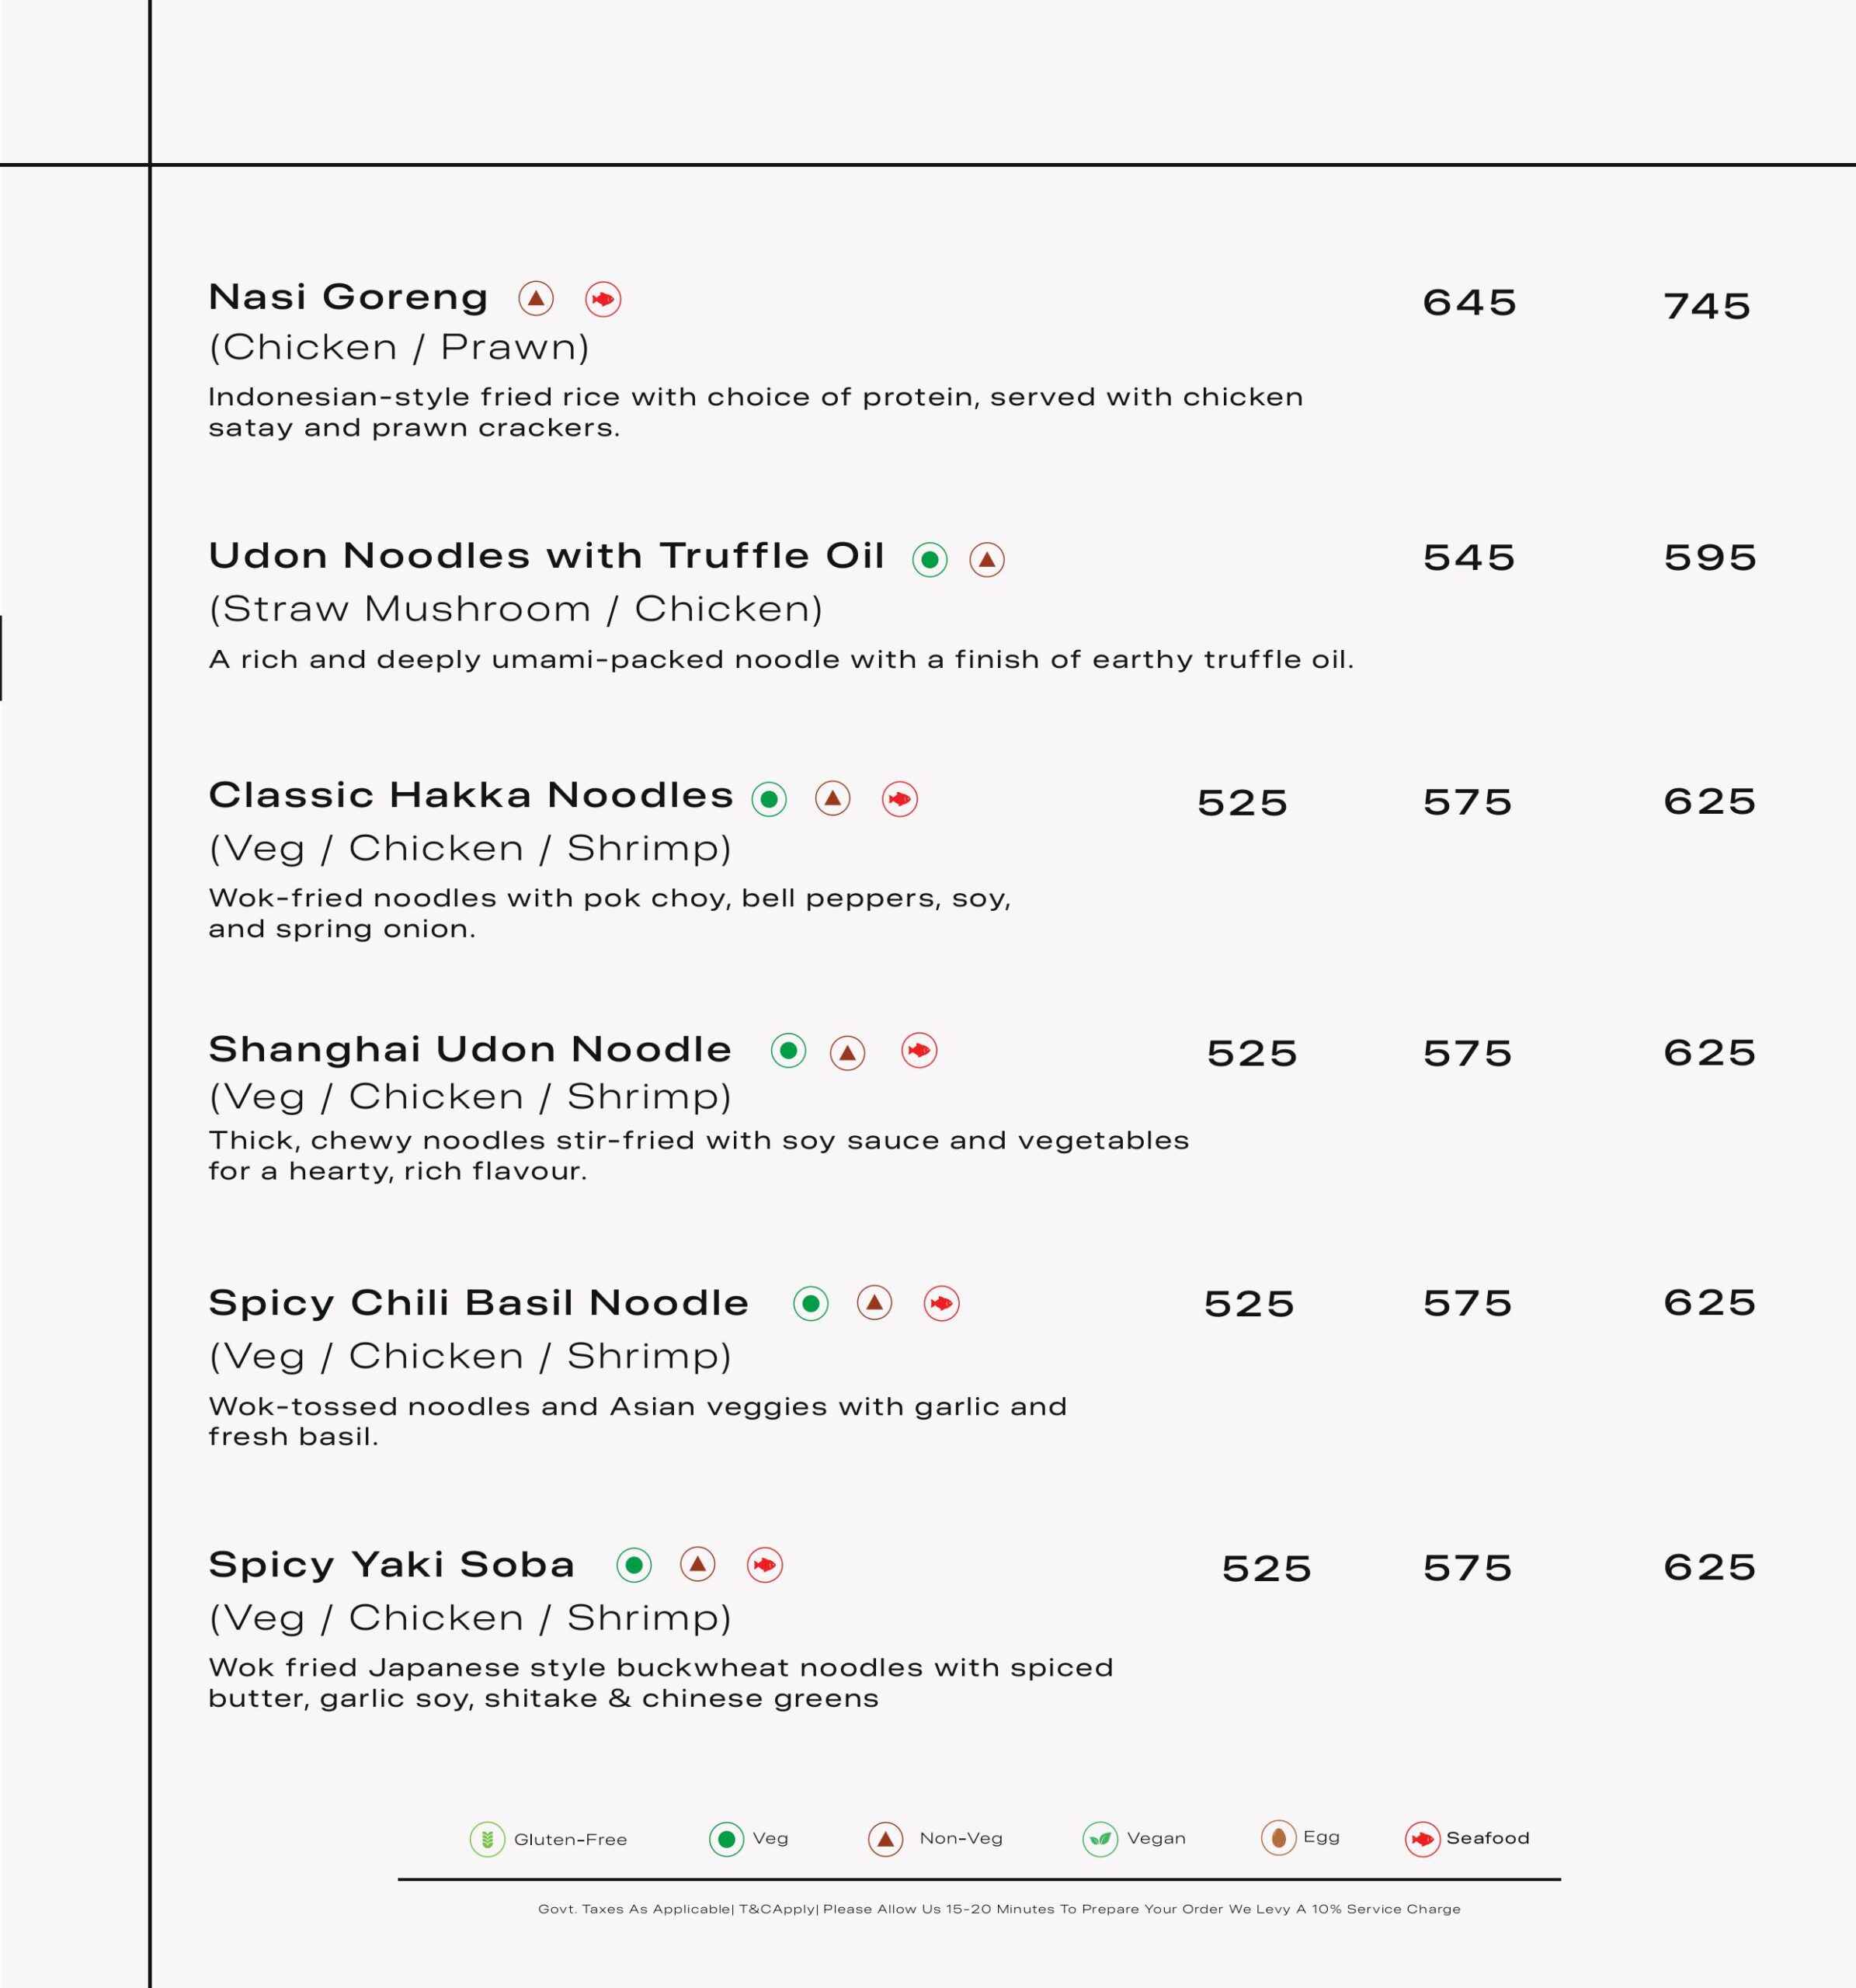Viewport: 1856px width, 1988px height.
Task: Click the seafood icon beside Nasi Goreng
Action: coord(603,299)
